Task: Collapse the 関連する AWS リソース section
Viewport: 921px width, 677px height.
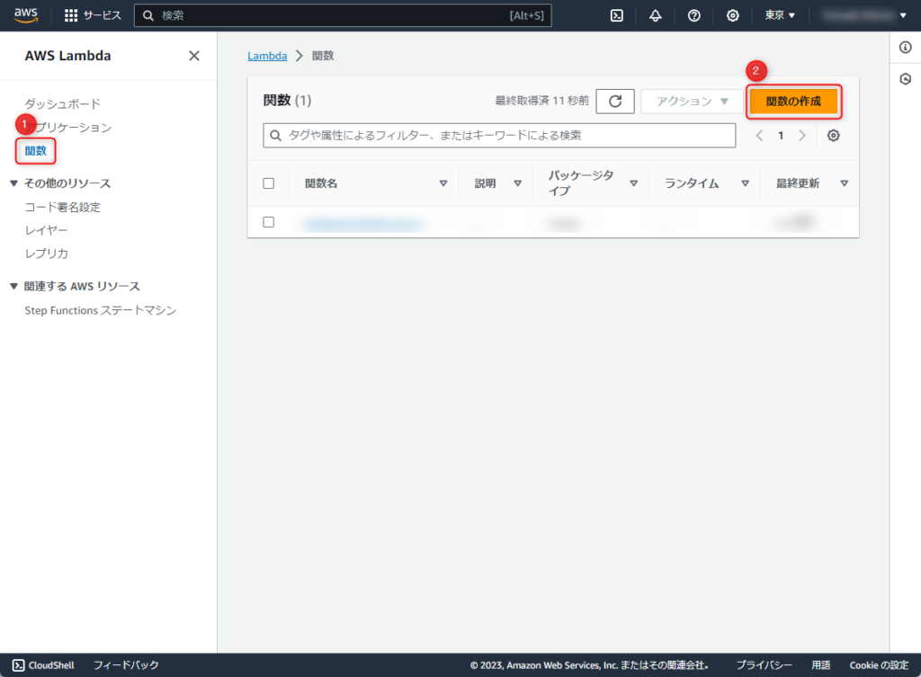Action: pos(14,286)
